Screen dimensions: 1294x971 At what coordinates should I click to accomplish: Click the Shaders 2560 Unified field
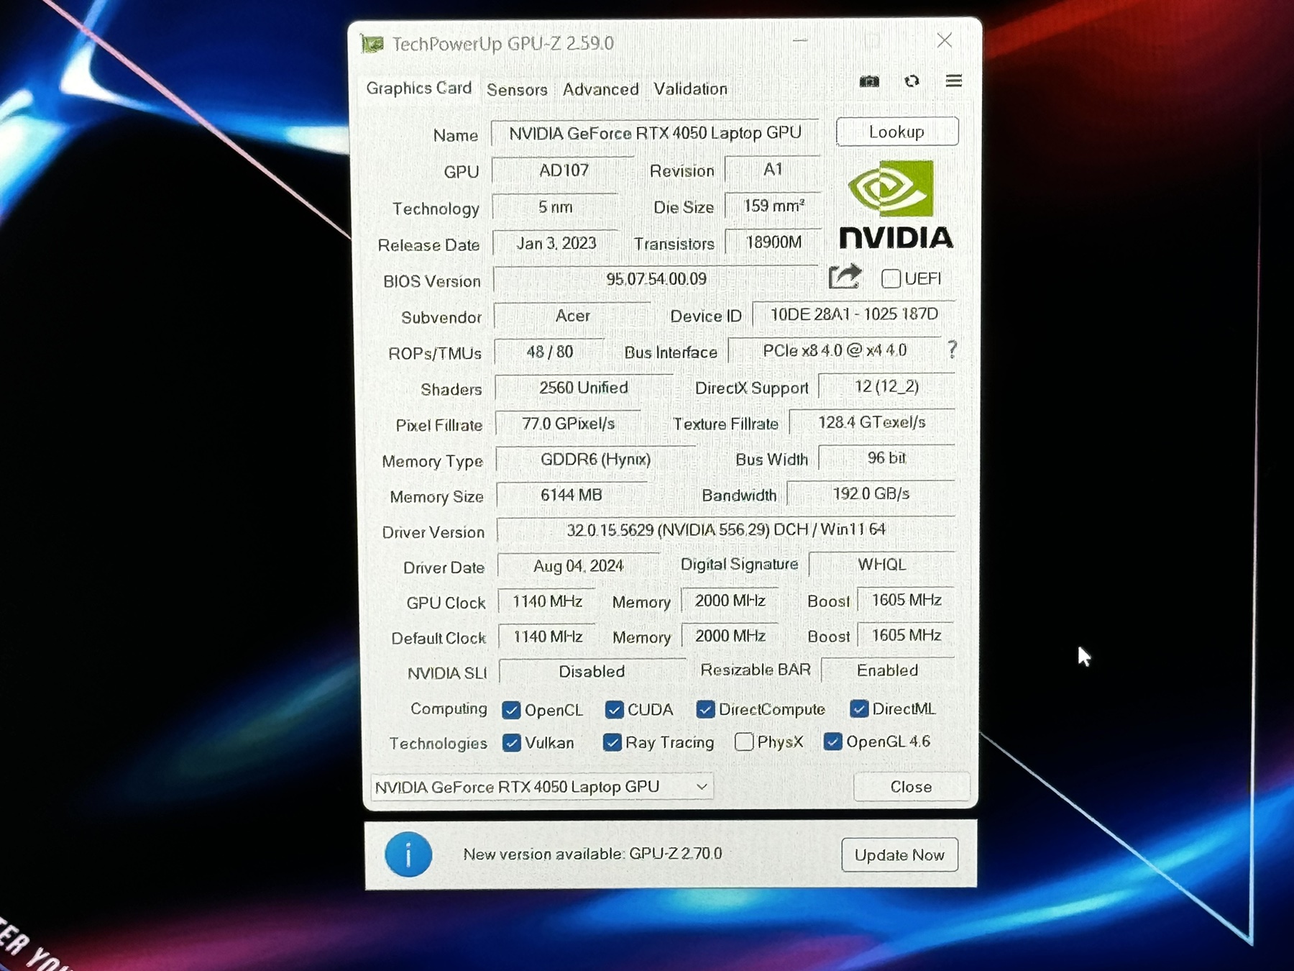coord(584,388)
